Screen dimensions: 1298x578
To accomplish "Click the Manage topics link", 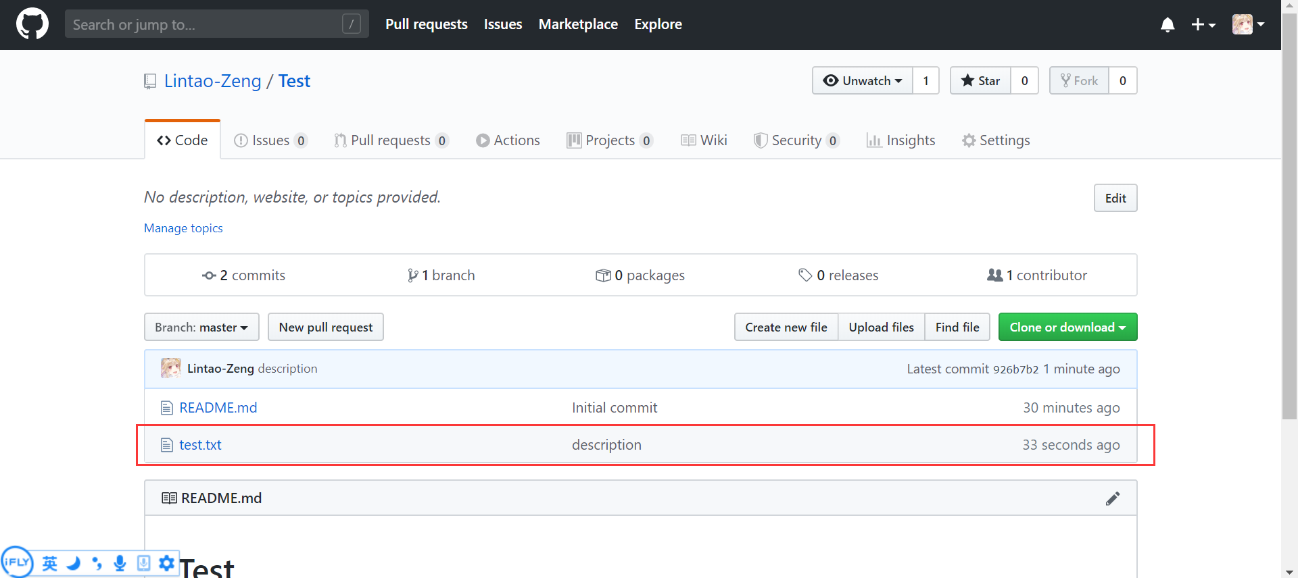I will click(183, 228).
